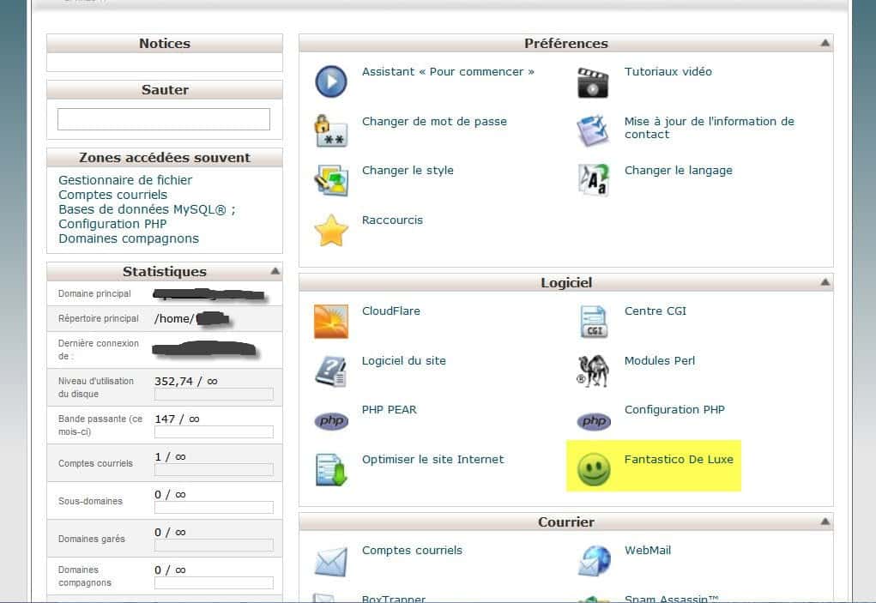Click the Domaine principal label
Image resolution: width=876 pixels, height=603 pixels.
94,293
